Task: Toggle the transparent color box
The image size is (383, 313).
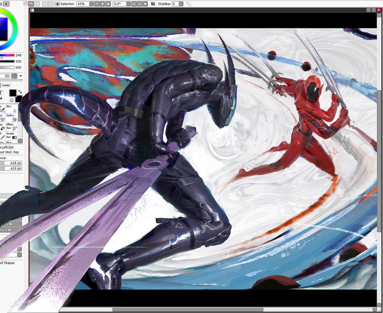Action: coord(11,100)
